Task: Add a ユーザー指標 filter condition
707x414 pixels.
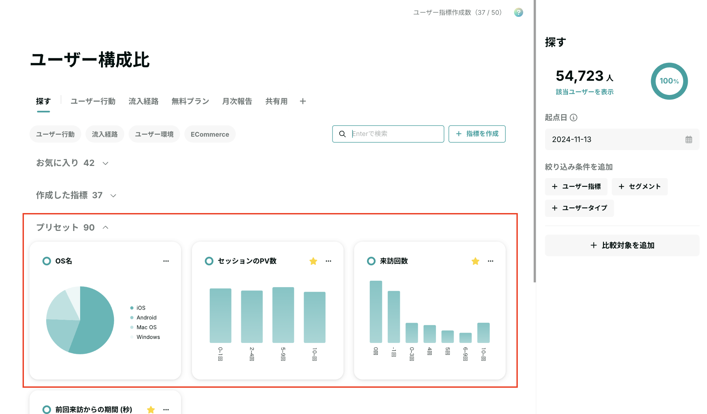Action: (x=576, y=186)
